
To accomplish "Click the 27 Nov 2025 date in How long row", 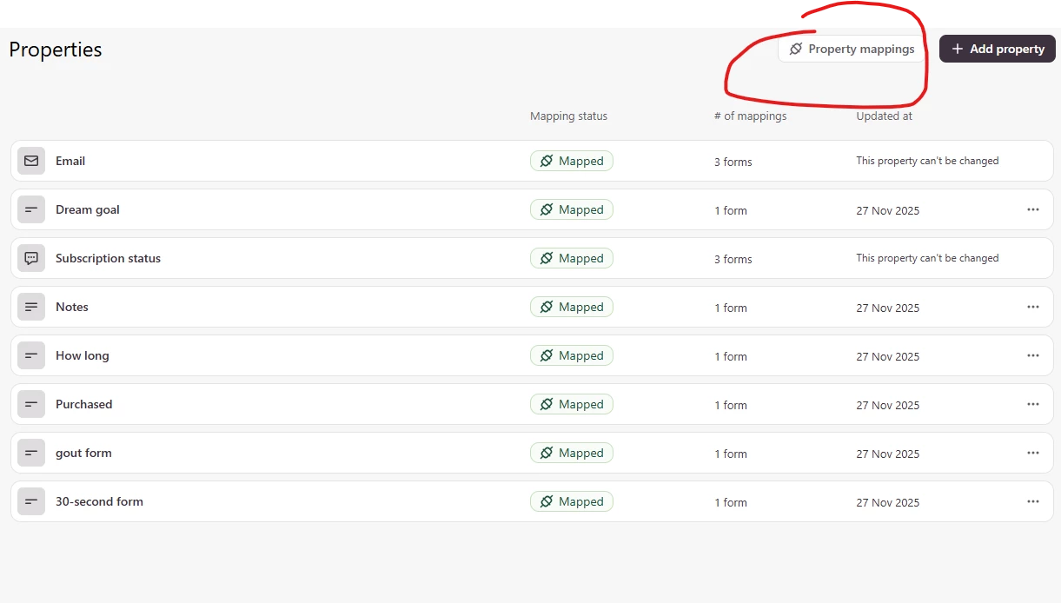I will [x=887, y=356].
